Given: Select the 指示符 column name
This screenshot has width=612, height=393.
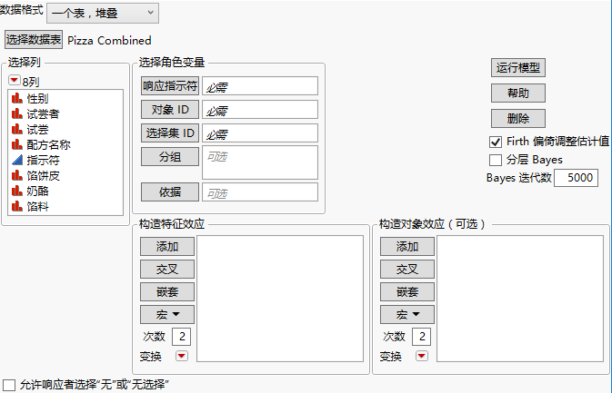Looking at the screenshot, I should point(43,160).
